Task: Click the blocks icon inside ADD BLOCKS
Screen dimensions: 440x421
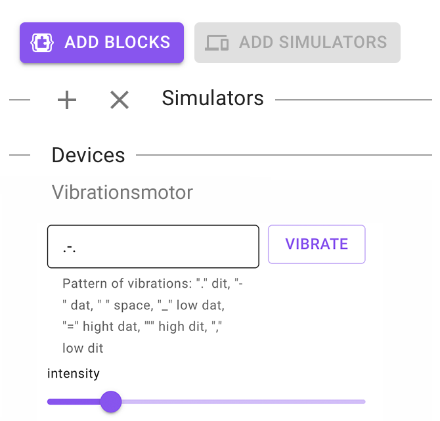Action: (x=43, y=43)
